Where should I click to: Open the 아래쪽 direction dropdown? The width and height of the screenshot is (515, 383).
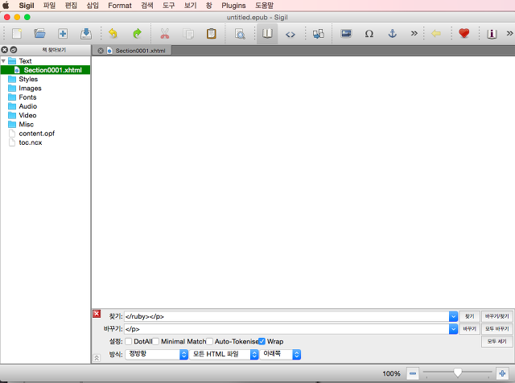click(x=281, y=354)
